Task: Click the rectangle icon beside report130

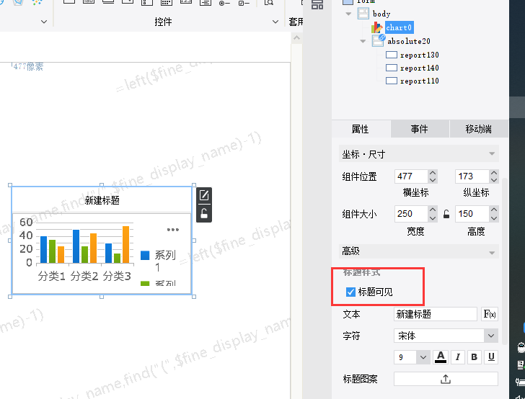Action: [392, 55]
